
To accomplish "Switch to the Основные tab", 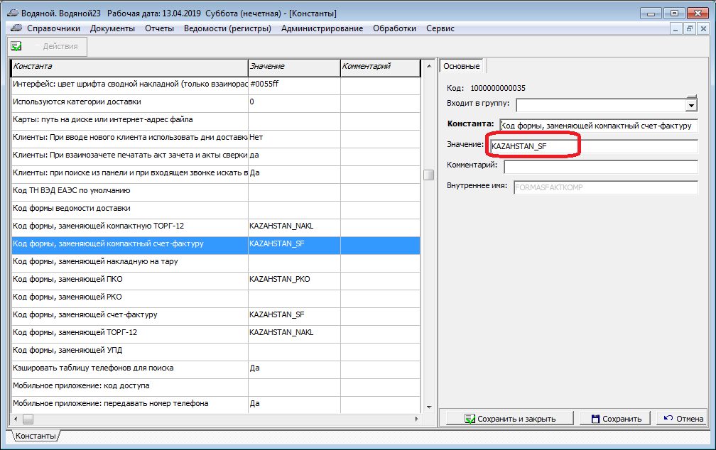I will click(x=461, y=66).
